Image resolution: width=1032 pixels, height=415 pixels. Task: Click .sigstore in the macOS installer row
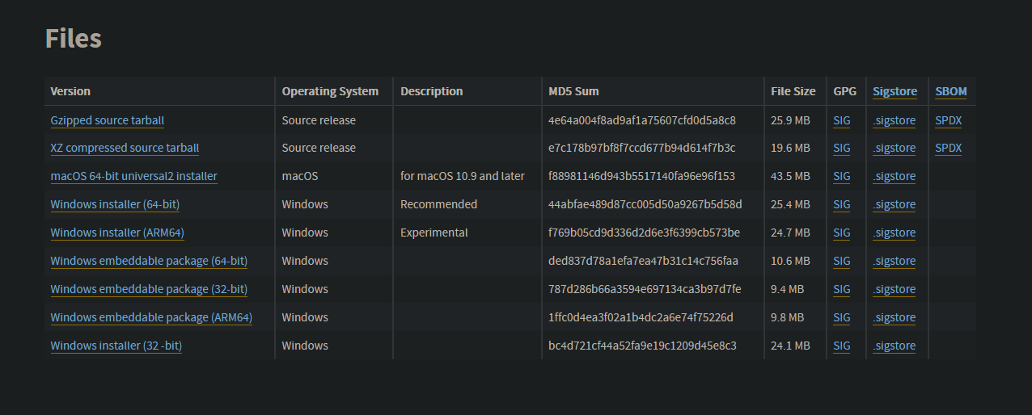click(895, 176)
